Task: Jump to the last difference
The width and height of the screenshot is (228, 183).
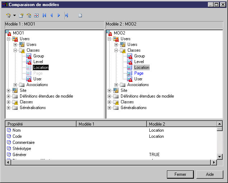Action: point(66,15)
